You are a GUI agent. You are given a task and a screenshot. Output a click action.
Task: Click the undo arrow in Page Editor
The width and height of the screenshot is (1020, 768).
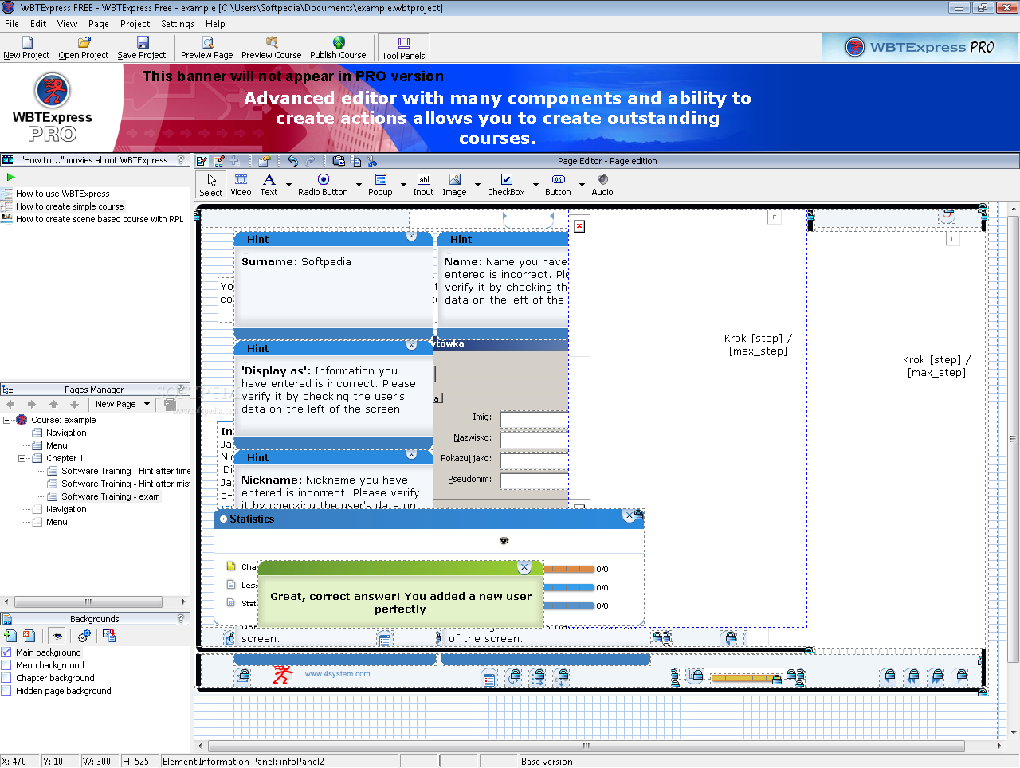tap(292, 161)
